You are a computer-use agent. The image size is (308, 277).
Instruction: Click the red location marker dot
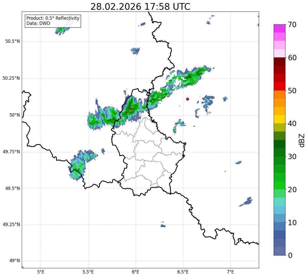188,99
